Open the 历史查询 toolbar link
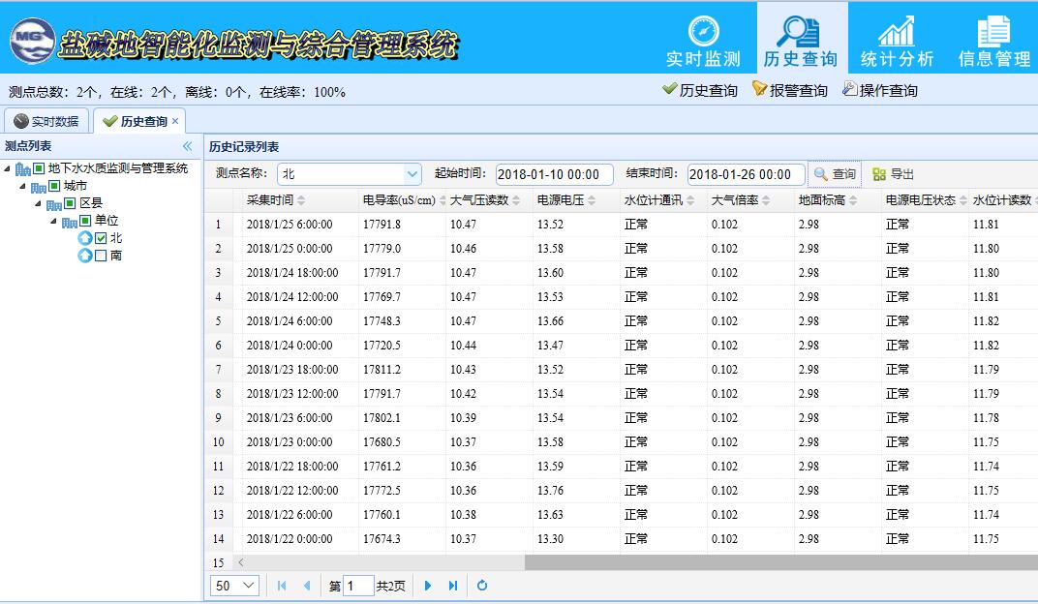The image size is (1038, 604). click(700, 90)
